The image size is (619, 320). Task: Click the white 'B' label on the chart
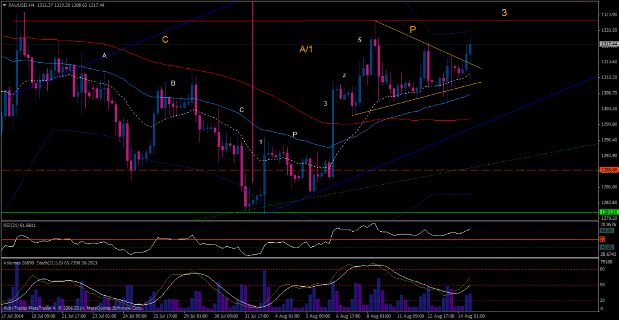pyautogui.click(x=173, y=83)
